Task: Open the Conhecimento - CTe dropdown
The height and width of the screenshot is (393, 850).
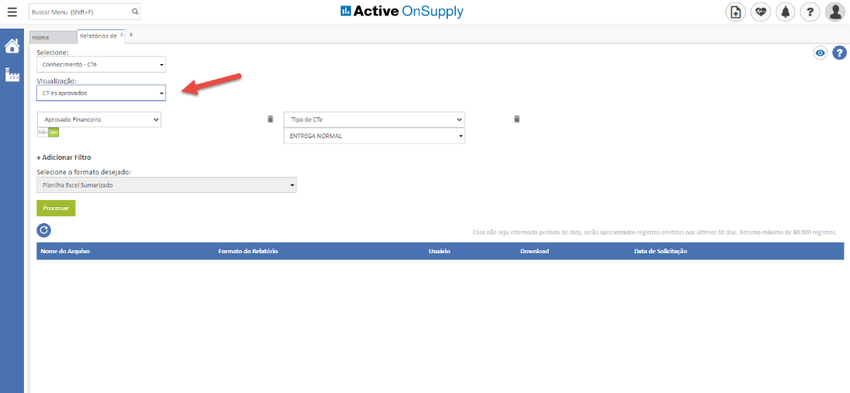Action: 101,65
